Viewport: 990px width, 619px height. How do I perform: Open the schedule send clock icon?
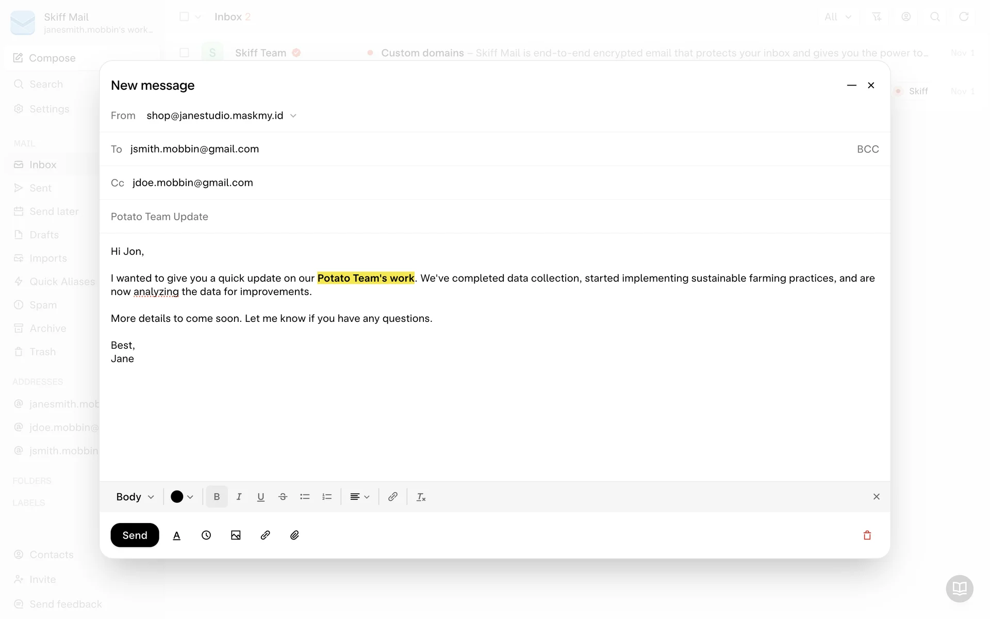(x=206, y=535)
